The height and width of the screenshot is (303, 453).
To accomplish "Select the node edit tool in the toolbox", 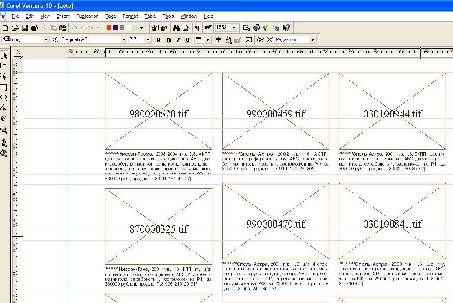I will click(3, 108).
